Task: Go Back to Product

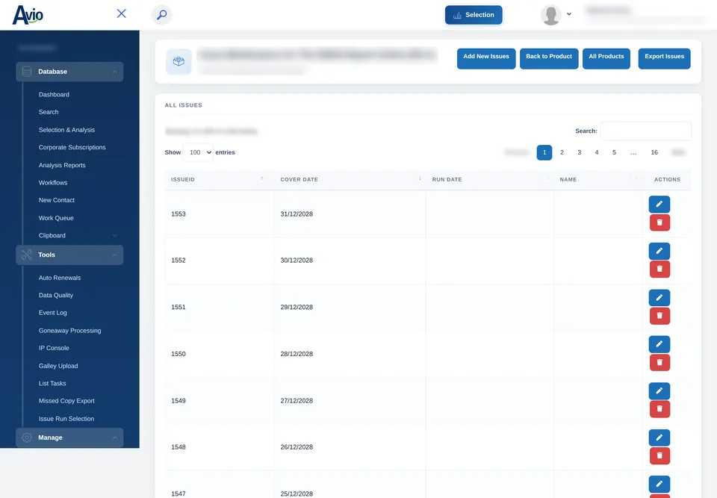Action: pyautogui.click(x=549, y=58)
